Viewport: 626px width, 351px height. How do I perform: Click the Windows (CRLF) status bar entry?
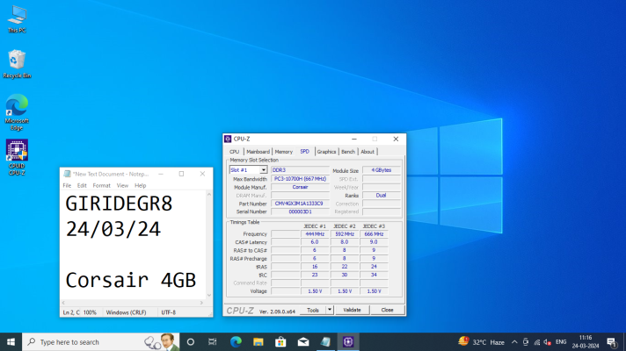[x=126, y=312]
